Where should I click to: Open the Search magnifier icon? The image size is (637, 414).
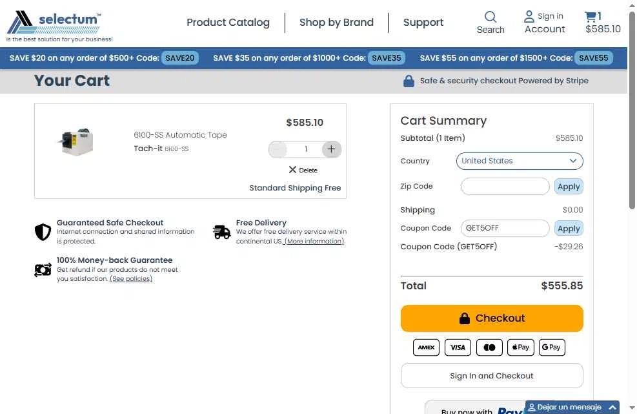[x=490, y=17]
